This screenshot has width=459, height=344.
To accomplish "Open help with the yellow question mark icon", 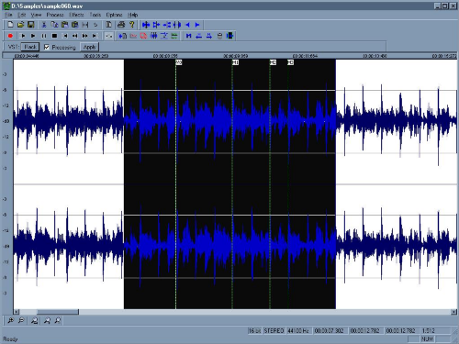I will pos(132,25).
